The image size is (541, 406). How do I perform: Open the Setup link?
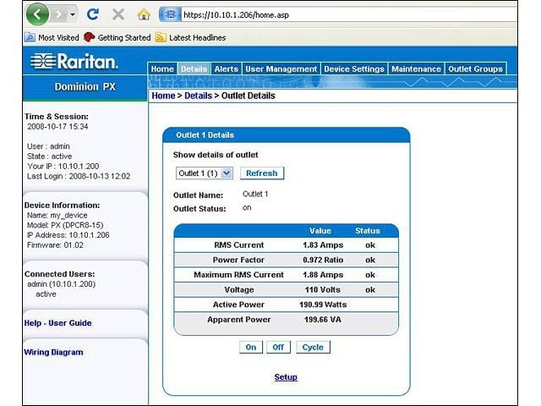(x=286, y=377)
